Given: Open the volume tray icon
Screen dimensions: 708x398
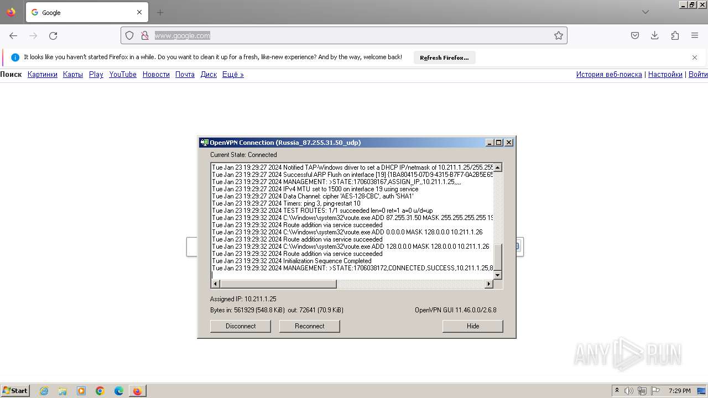Looking at the screenshot, I should click(x=628, y=391).
